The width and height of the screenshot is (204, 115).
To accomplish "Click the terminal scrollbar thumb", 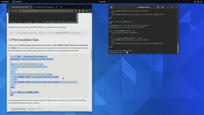I will pyautogui.click(x=178, y=48).
